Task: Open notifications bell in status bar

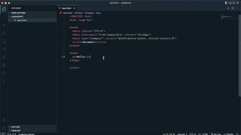Action: click(237, 134)
